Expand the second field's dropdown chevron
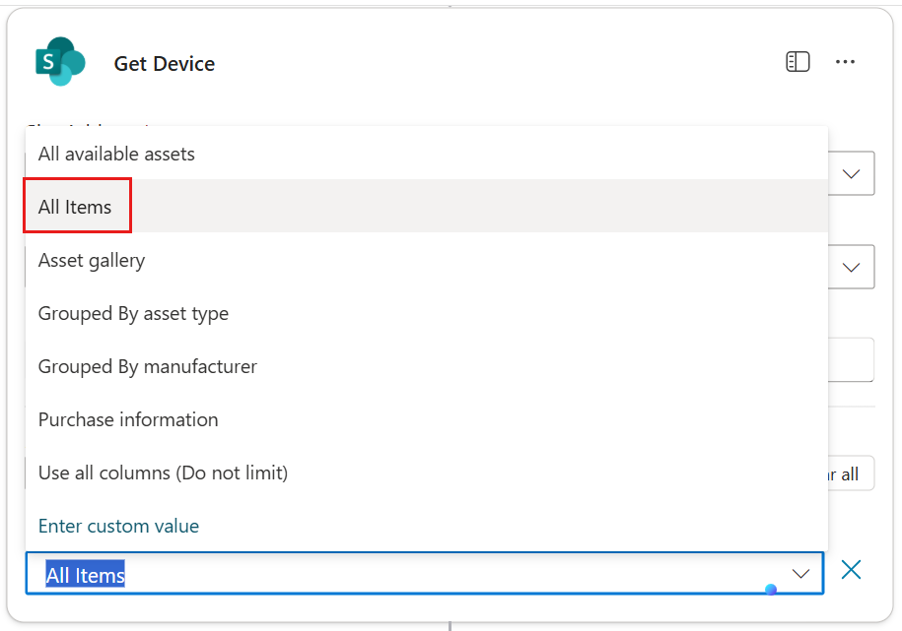The width and height of the screenshot is (902, 631). tap(850, 266)
